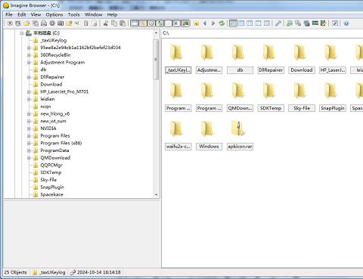Screen dimensions: 363x279
Task: Select the Windows folder thumbnail
Action: tap(209, 135)
